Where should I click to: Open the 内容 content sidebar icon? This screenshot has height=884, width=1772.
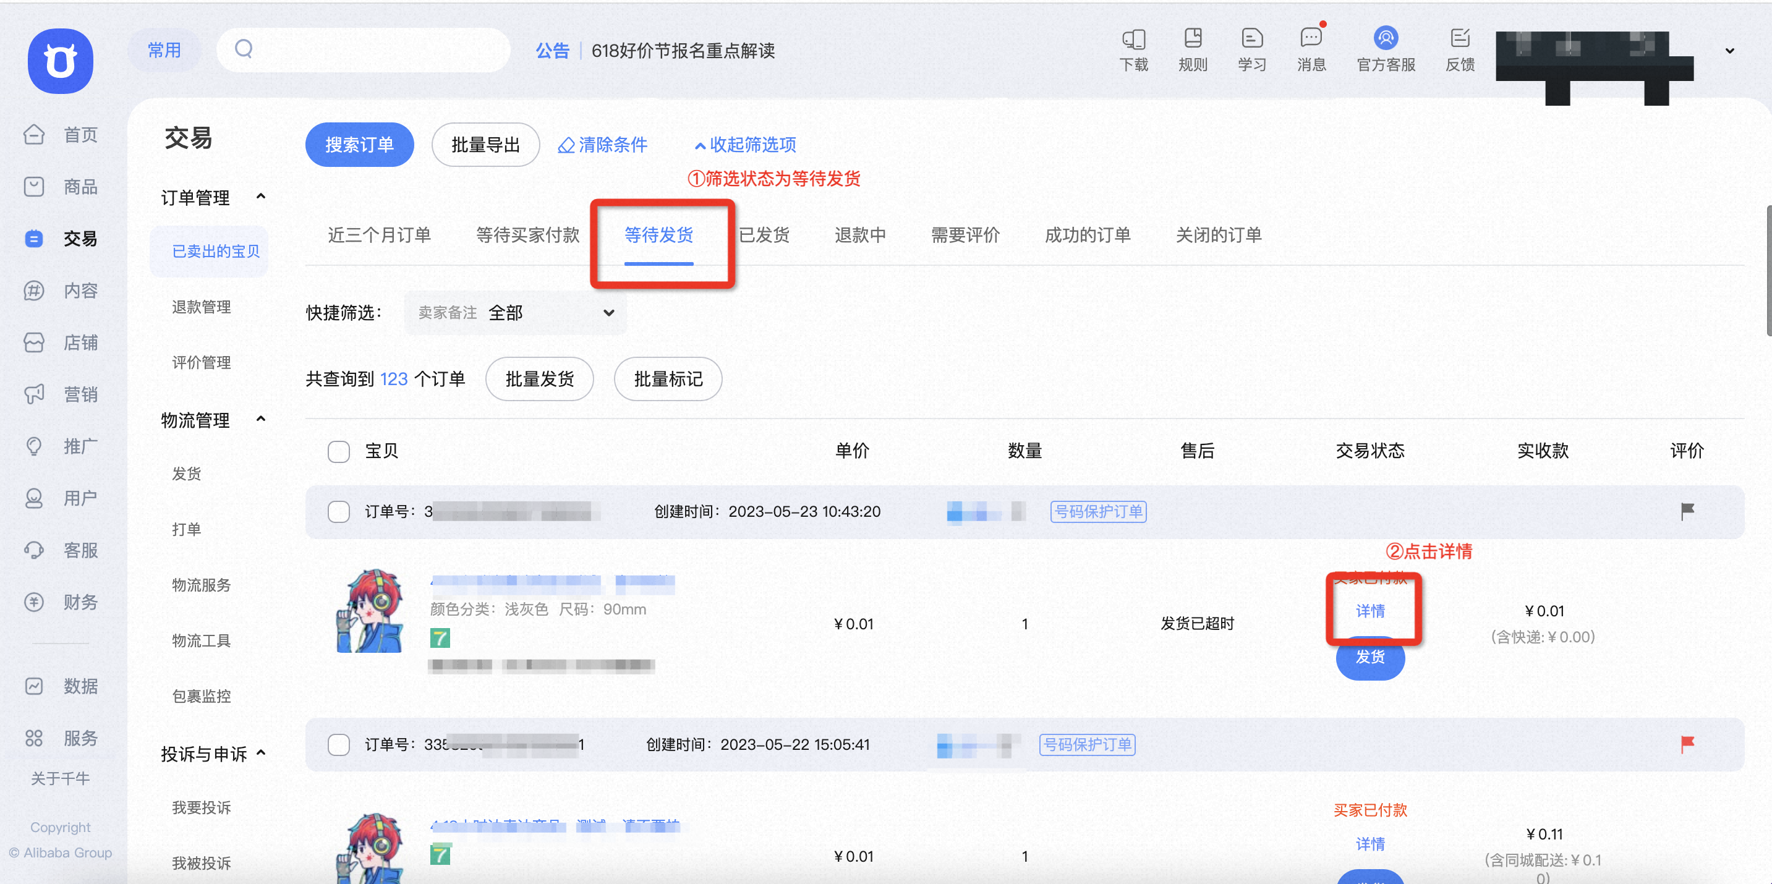coord(34,291)
